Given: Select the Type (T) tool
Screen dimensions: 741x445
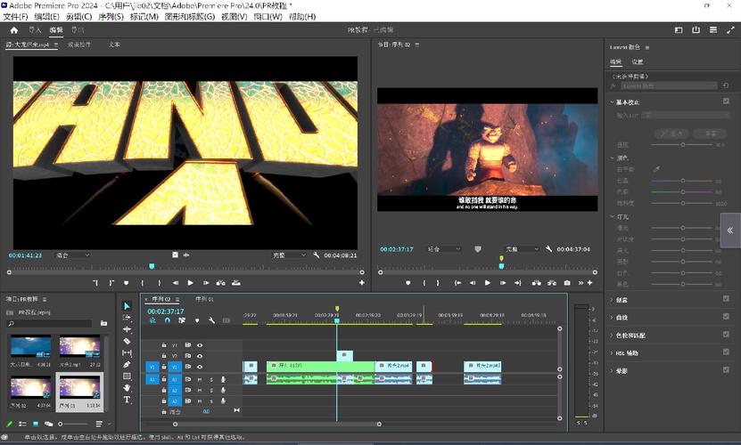Looking at the screenshot, I should (x=127, y=400).
